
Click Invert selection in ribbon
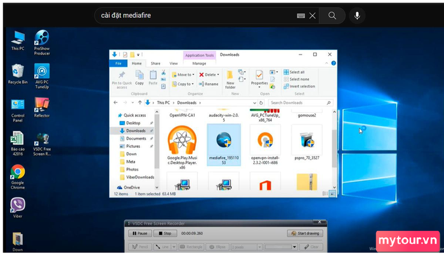coord(299,86)
